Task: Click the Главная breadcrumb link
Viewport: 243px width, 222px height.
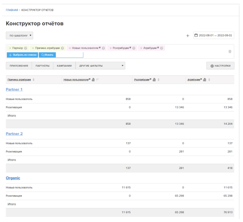Action: (x=11, y=9)
